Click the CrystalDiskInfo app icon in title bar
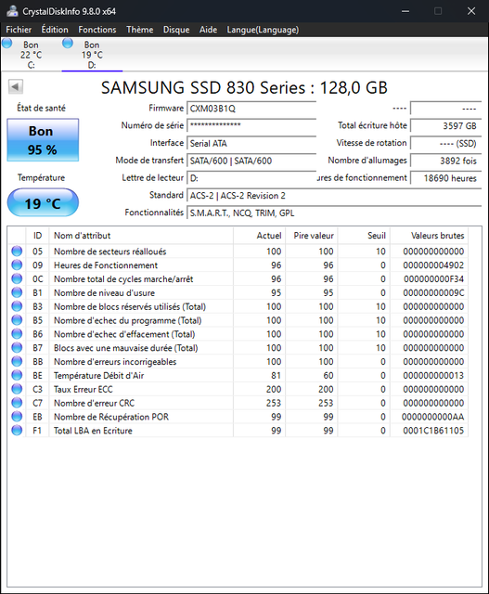 click(x=12, y=11)
